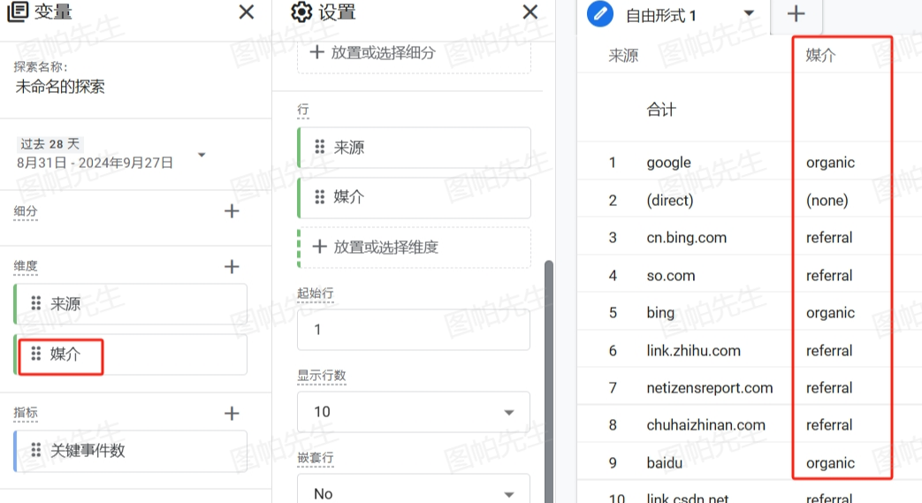Click the link.zhihu.com source cell

pos(693,351)
